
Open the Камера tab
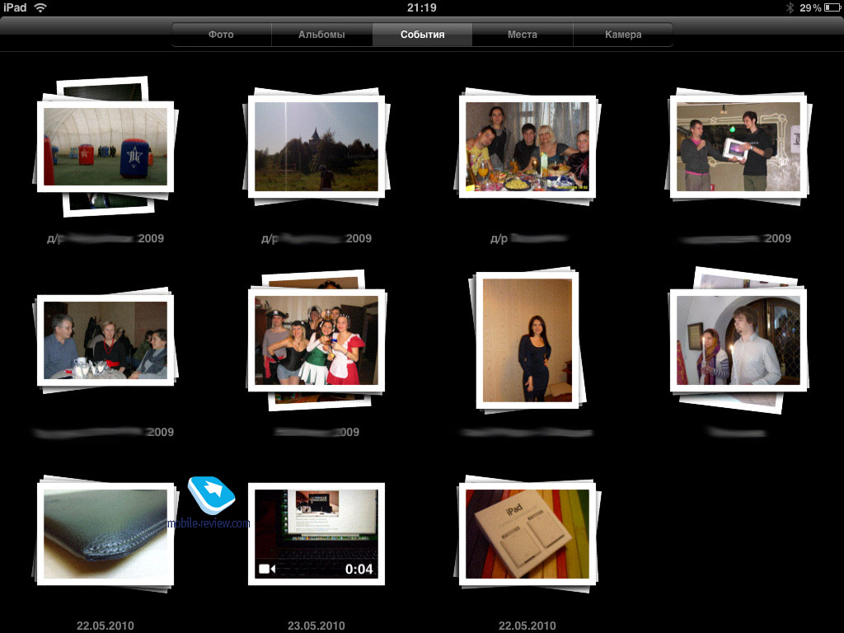(x=623, y=35)
